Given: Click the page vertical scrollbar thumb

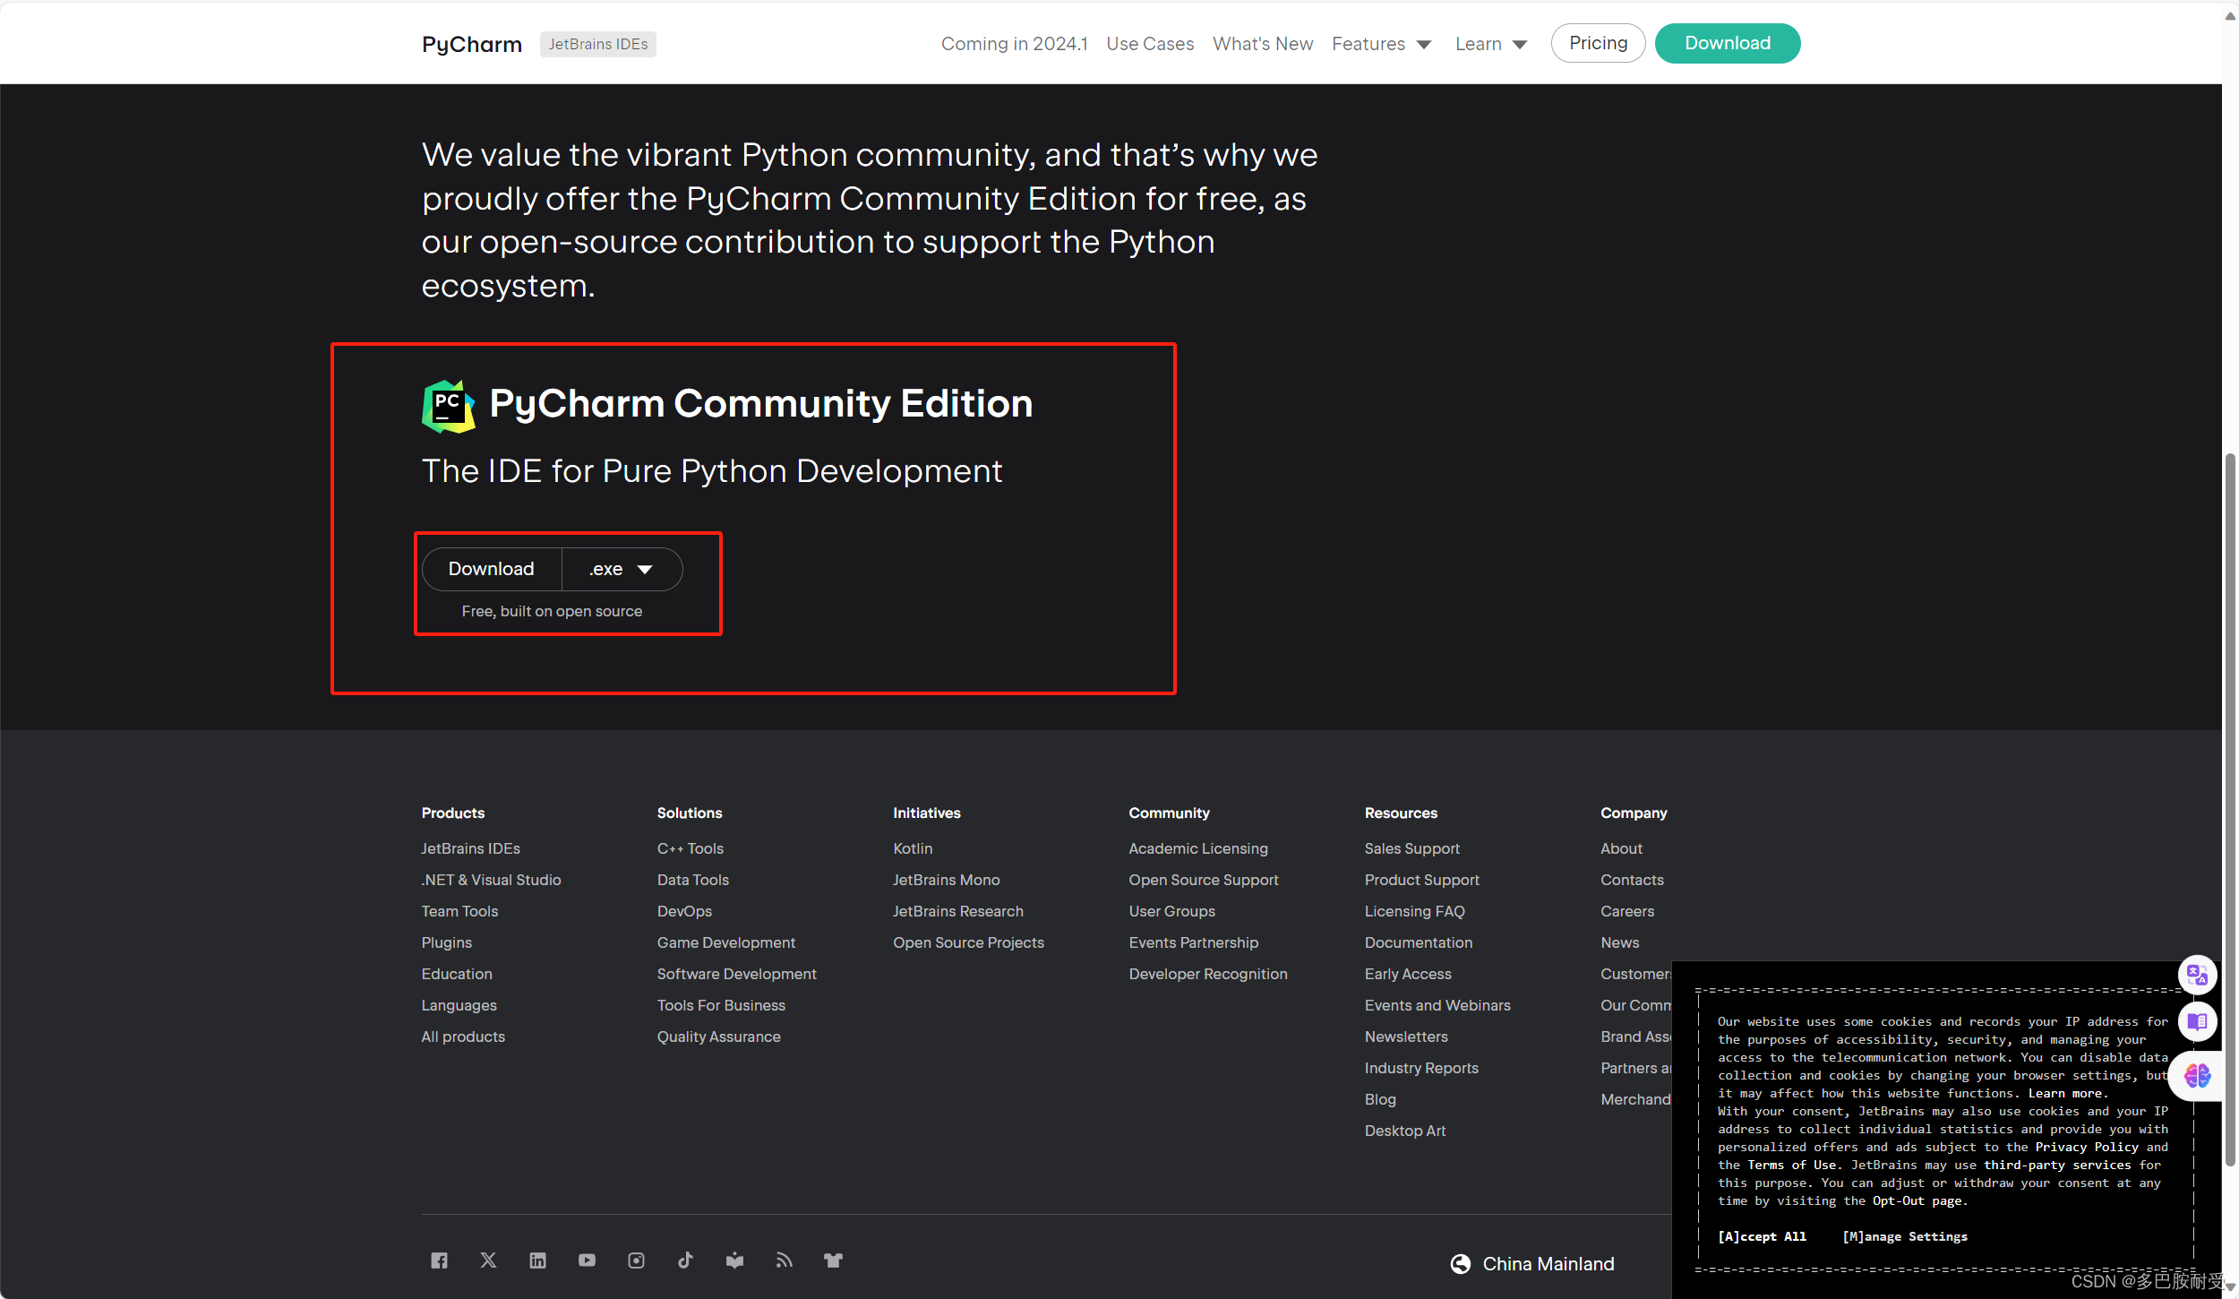Looking at the screenshot, I should (x=2230, y=811).
